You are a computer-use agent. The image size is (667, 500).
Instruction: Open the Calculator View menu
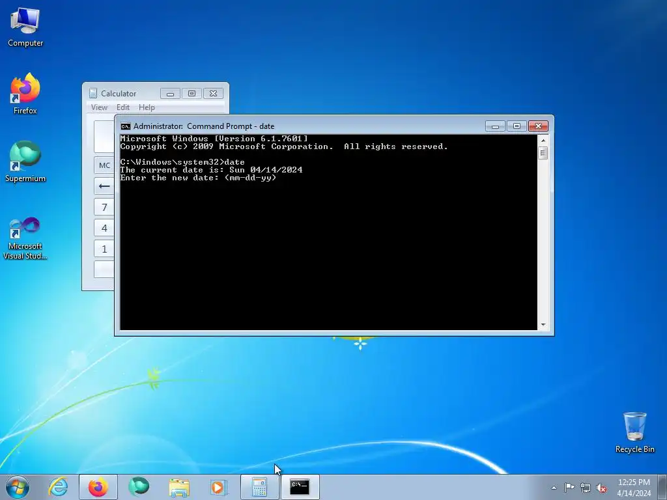[x=99, y=107]
